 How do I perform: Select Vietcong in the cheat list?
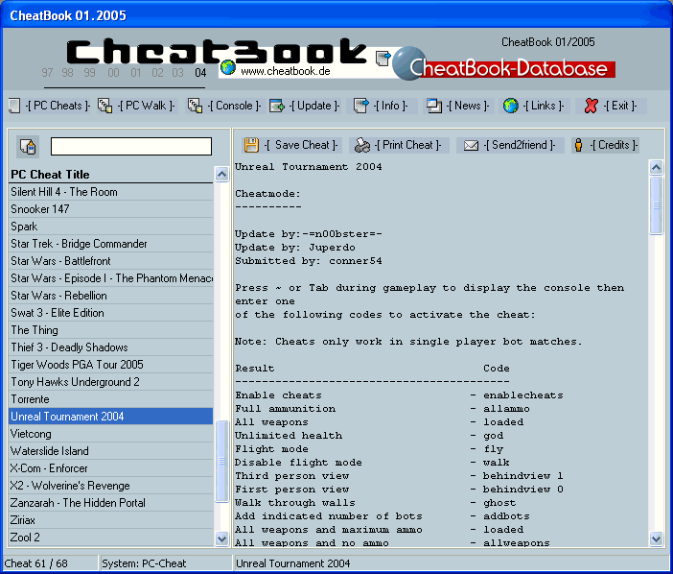click(31, 434)
